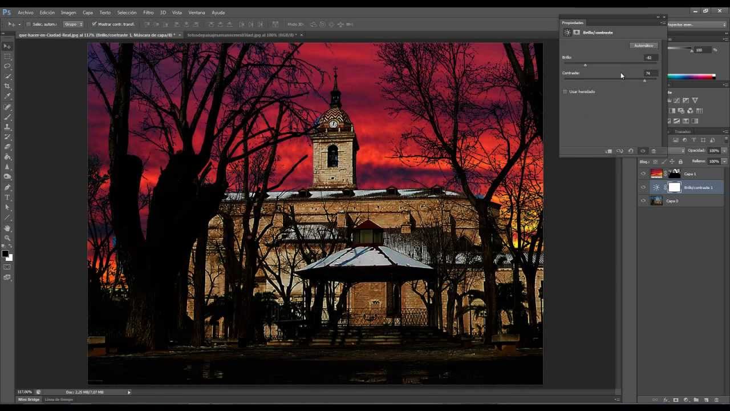The height and width of the screenshot is (411, 730).
Task: Select the Zoom tool
Action: click(7, 238)
